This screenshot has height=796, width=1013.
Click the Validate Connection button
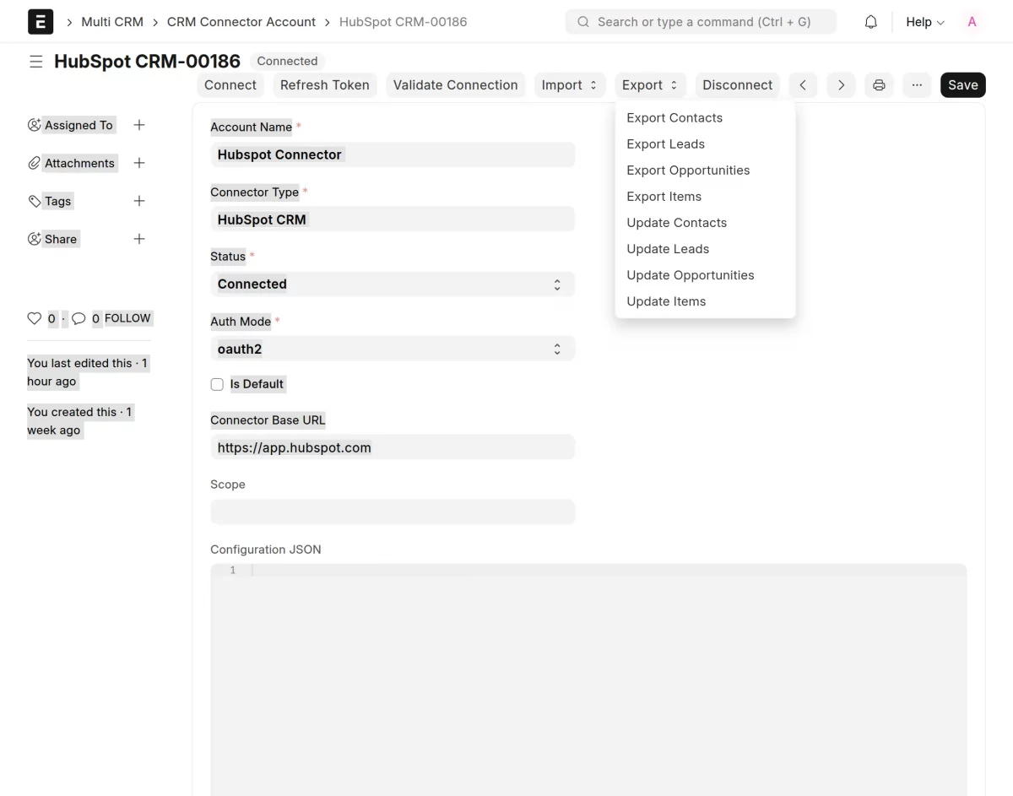click(456, 85)
